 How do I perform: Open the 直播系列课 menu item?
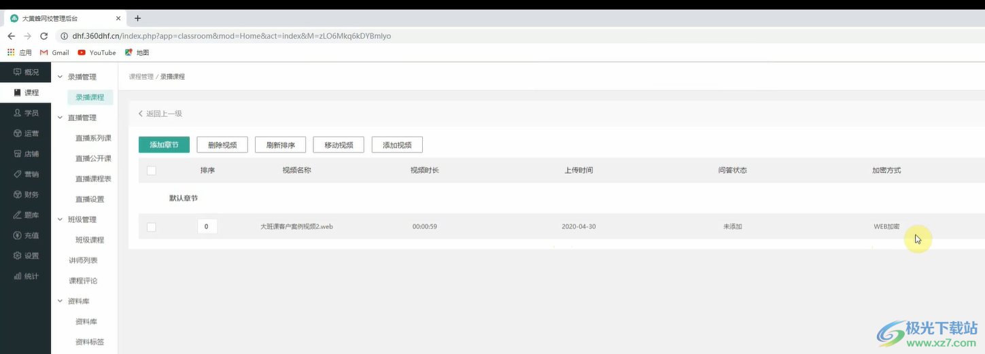point(93,138)
